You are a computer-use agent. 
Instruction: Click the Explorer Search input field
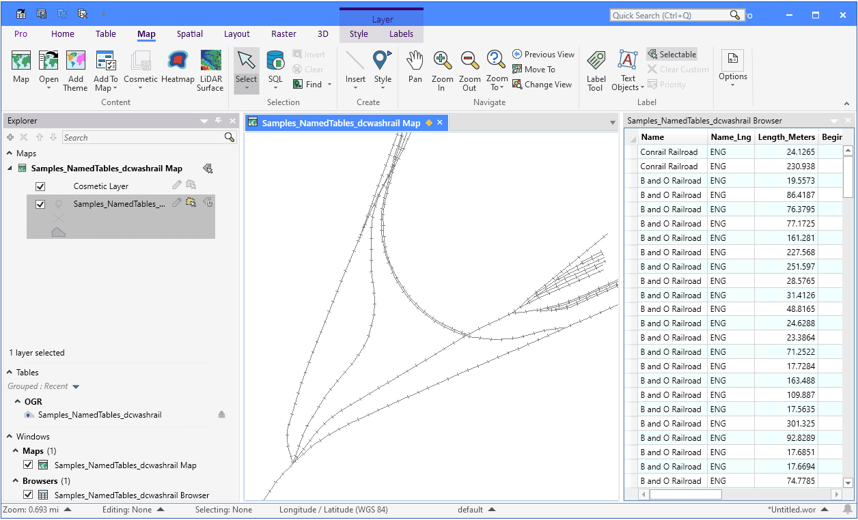[143, 137]
